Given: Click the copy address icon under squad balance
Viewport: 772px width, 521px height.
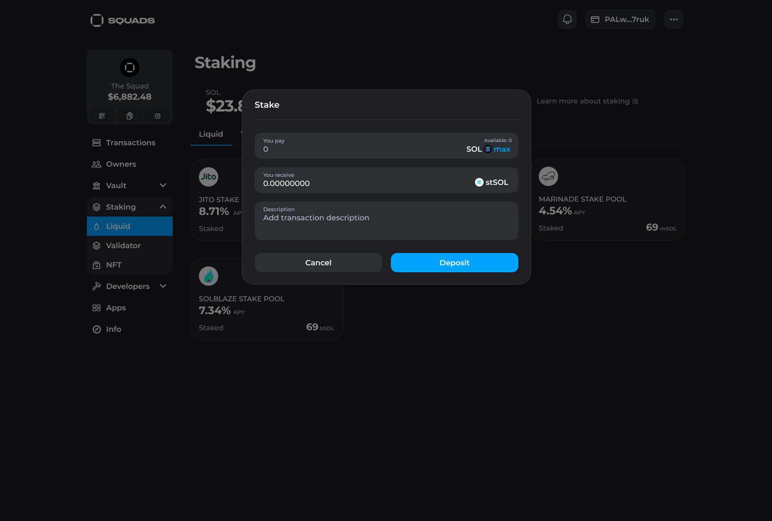Looking at the screenshot, I should click(130, 116).
